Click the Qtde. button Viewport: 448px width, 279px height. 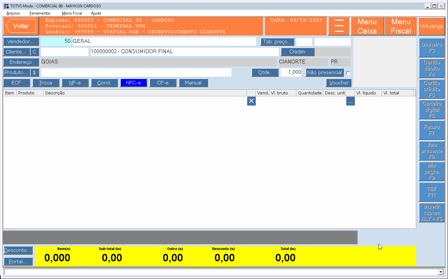(265, 72)
